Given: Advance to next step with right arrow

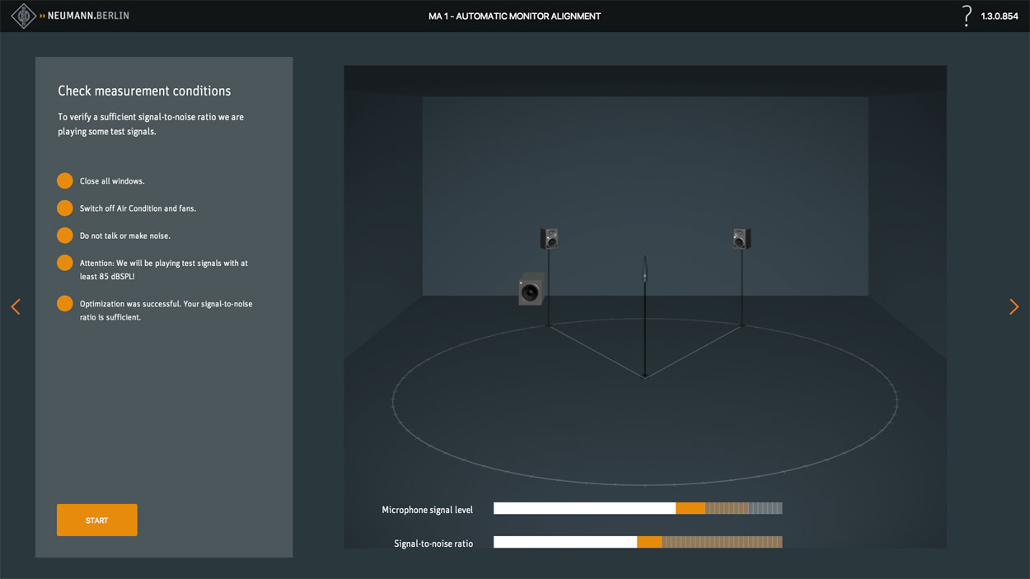Looking at the screenshot, I should (x=1014, y=306).
